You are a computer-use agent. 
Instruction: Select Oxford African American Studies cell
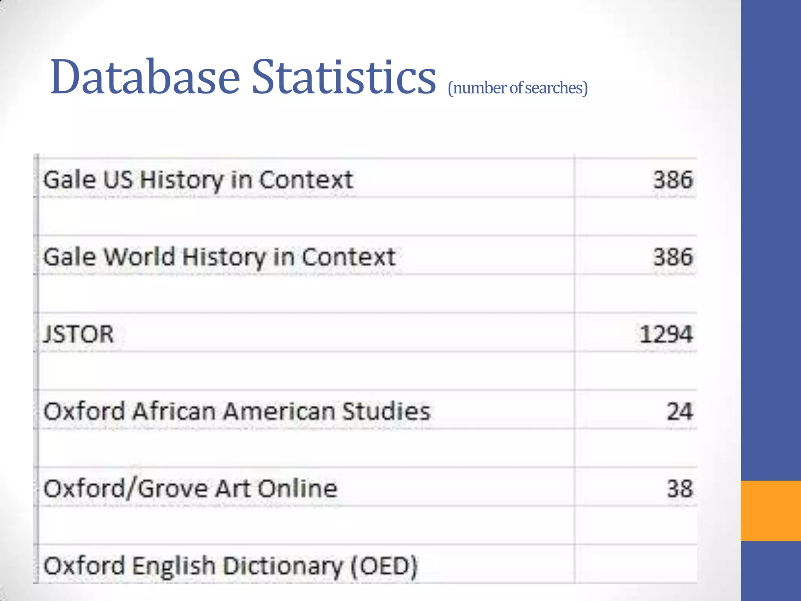(237, 411)
